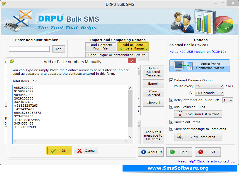This screenshot has height=174, width=239.
Task: Click the number 00918263737373 in the list
Action: point(28,113)
